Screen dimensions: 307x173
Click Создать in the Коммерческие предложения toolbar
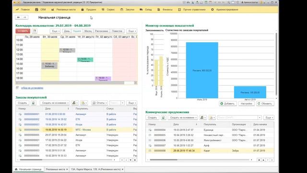click(x=153, y=118)
